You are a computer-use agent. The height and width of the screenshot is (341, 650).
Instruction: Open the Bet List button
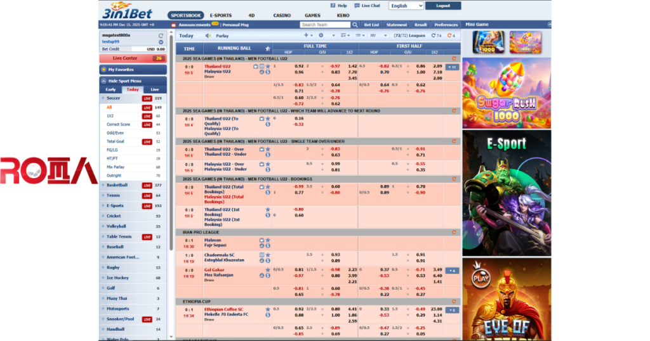tap(371, 25)
